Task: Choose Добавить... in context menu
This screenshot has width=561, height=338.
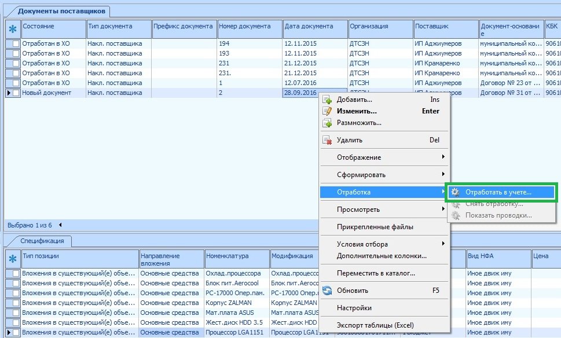Action: click(384, 100)
